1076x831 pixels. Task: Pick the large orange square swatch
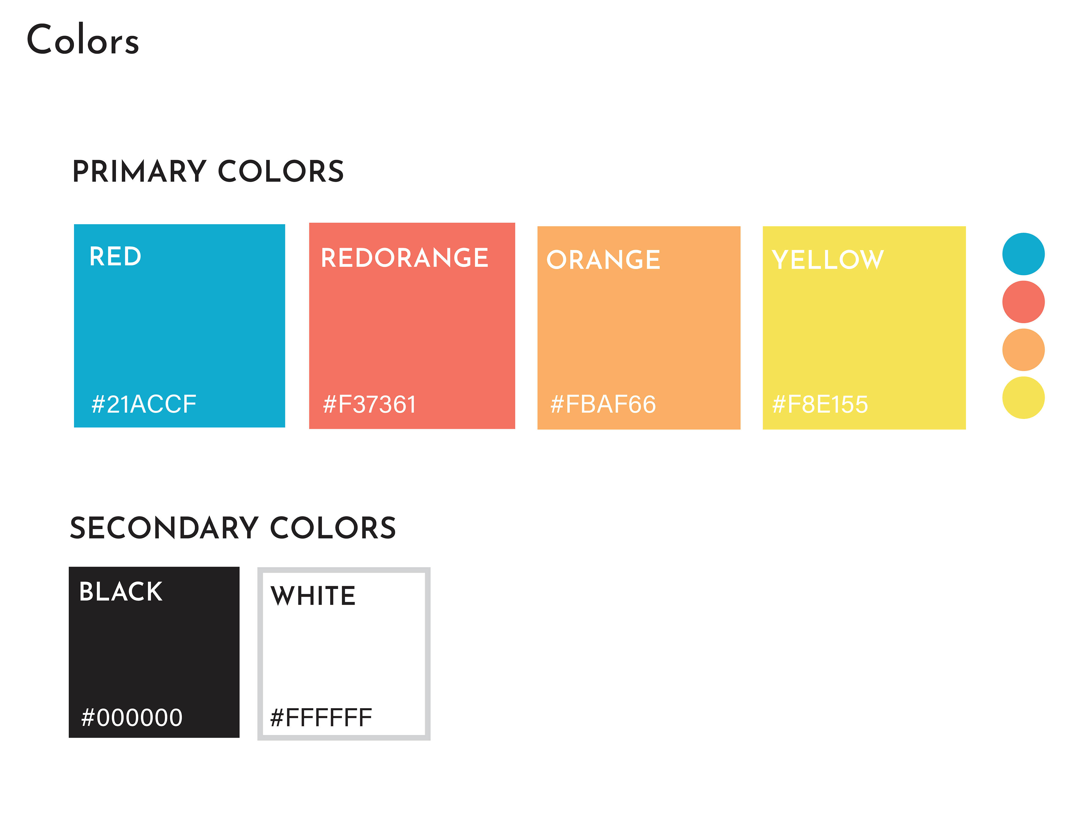coord(639,328)
